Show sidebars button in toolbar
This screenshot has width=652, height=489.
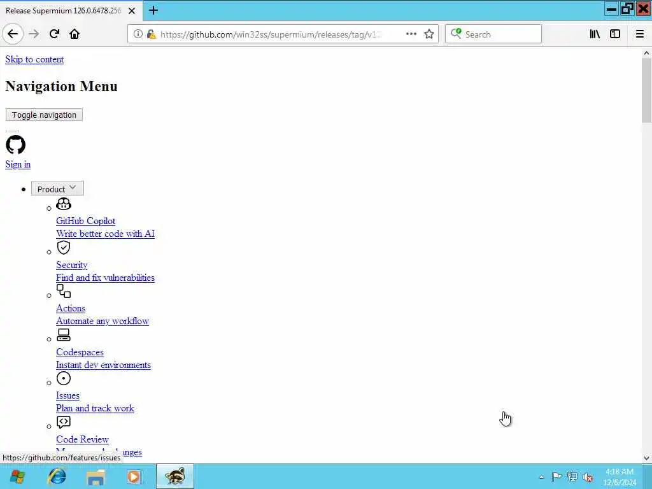coord(615,34)
